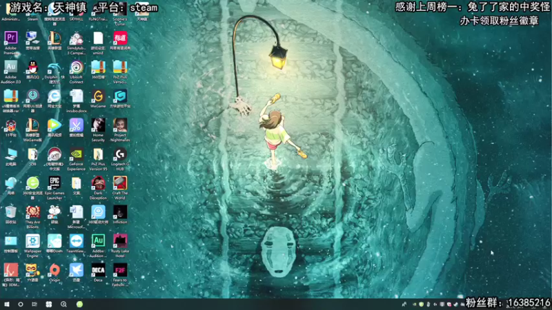Open the PvZ Plus Version 95 folder
Viewport: 552px width, 310px height.
pyautogui.click(x=98, y=154)
